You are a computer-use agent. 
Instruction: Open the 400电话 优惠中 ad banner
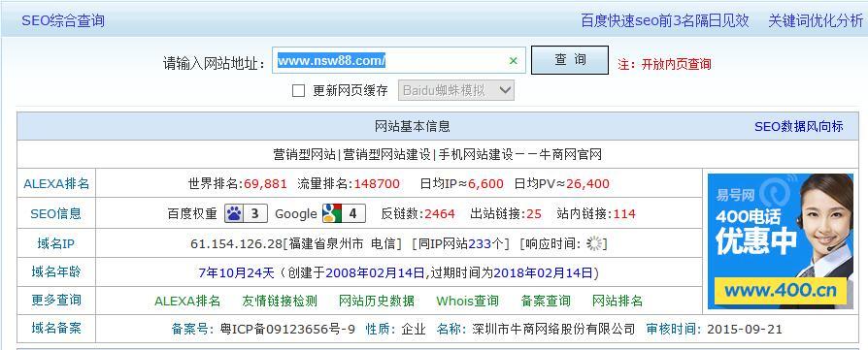pyautogui.click(x=781, y=241)
